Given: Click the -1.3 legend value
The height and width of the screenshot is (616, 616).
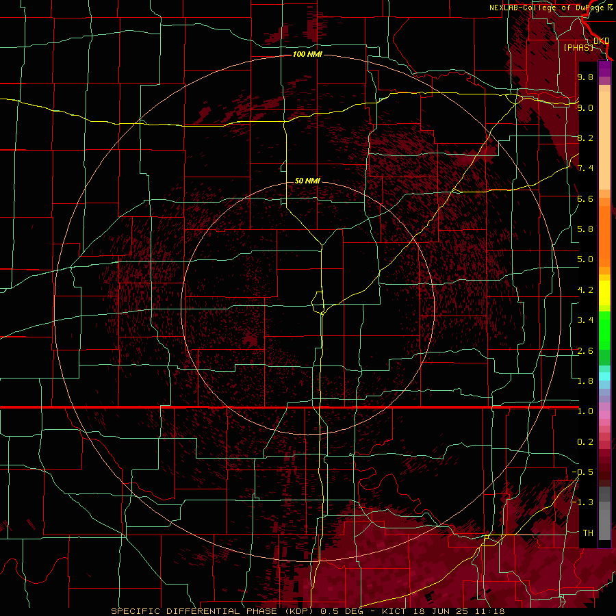Looking at the screenshot, I should pos(582,502).
